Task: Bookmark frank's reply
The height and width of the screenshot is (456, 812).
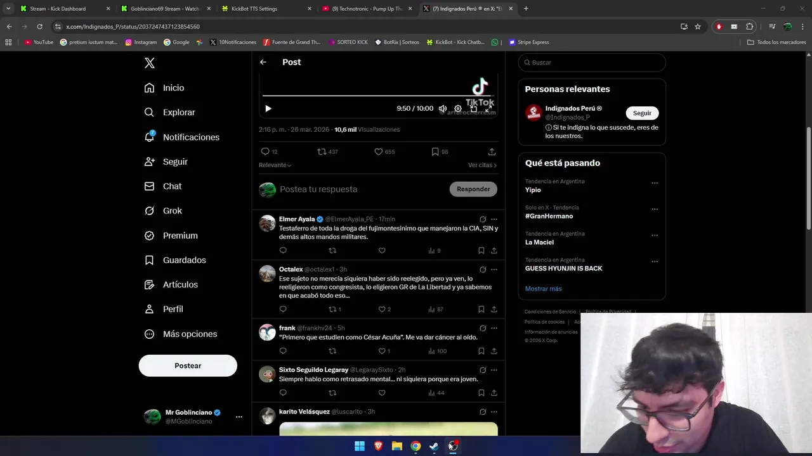Action: [x=481, y=351]
